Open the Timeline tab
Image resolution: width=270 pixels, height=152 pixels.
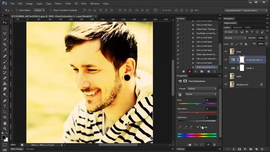[x=30, y=149]
